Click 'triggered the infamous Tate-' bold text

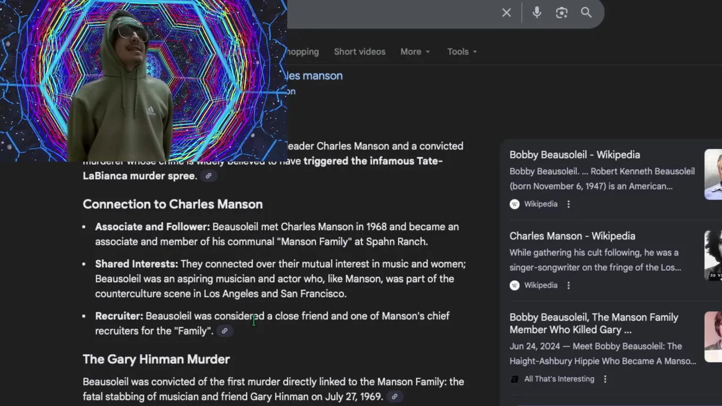click(373, 161)
